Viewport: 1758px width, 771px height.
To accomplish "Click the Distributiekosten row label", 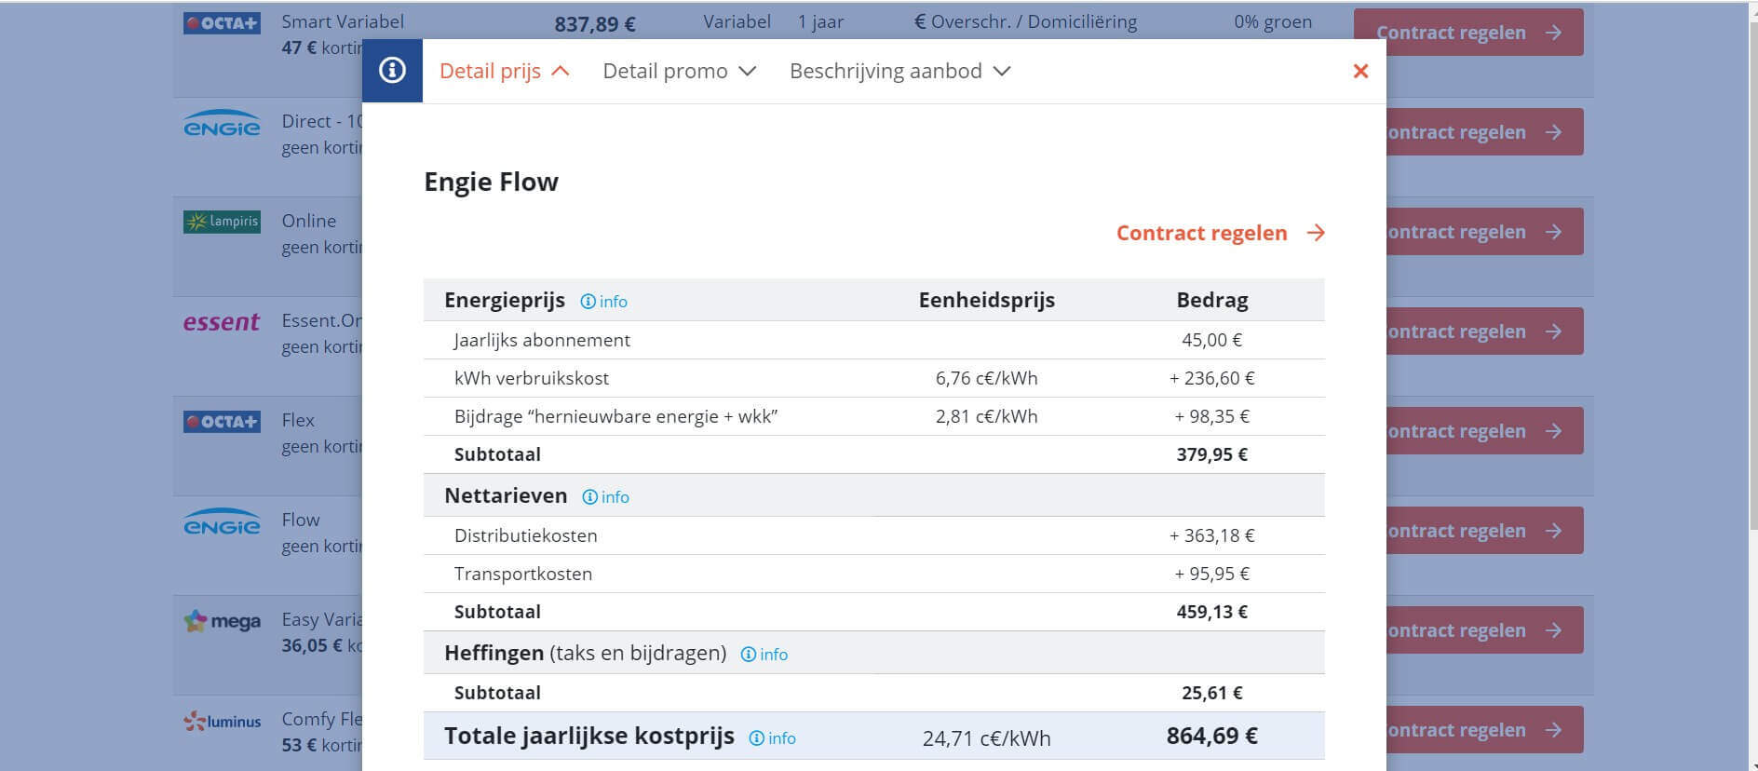I will 526,535.
